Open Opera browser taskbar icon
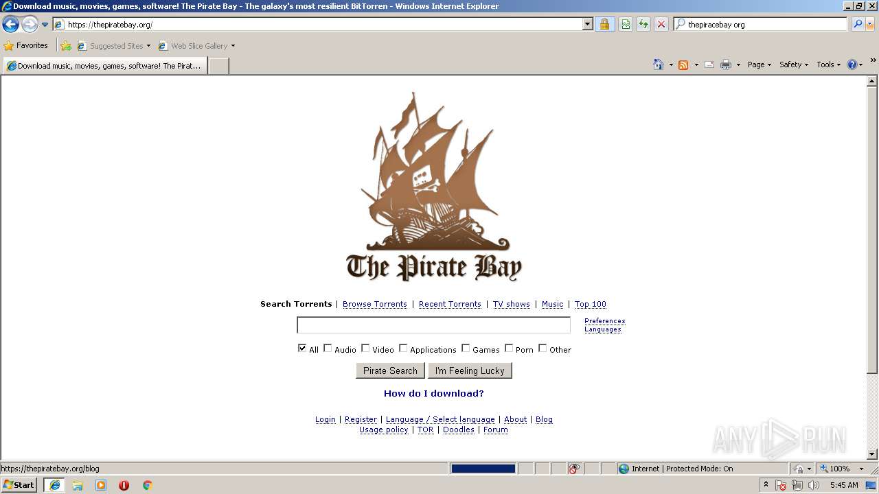This screenshot has height=494, width=879. coord(124,485)
